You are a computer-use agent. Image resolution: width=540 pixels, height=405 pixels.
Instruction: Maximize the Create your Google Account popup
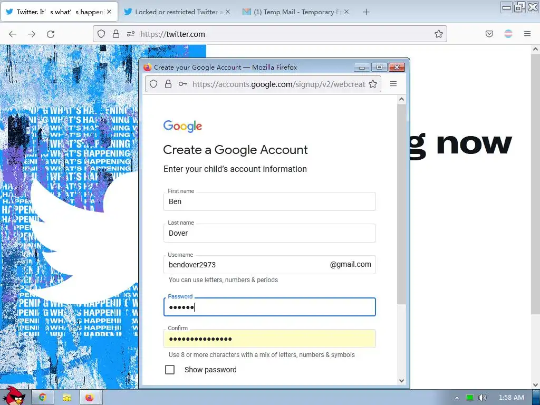(x=379, y=67)
